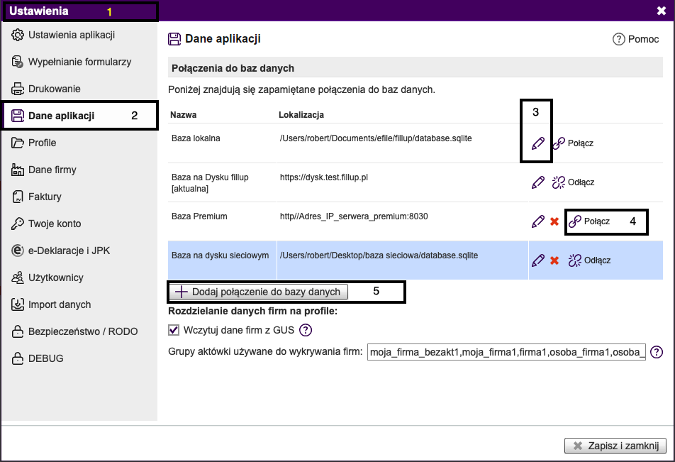Click the invoice icon beside Faktury

click(18, 197)
